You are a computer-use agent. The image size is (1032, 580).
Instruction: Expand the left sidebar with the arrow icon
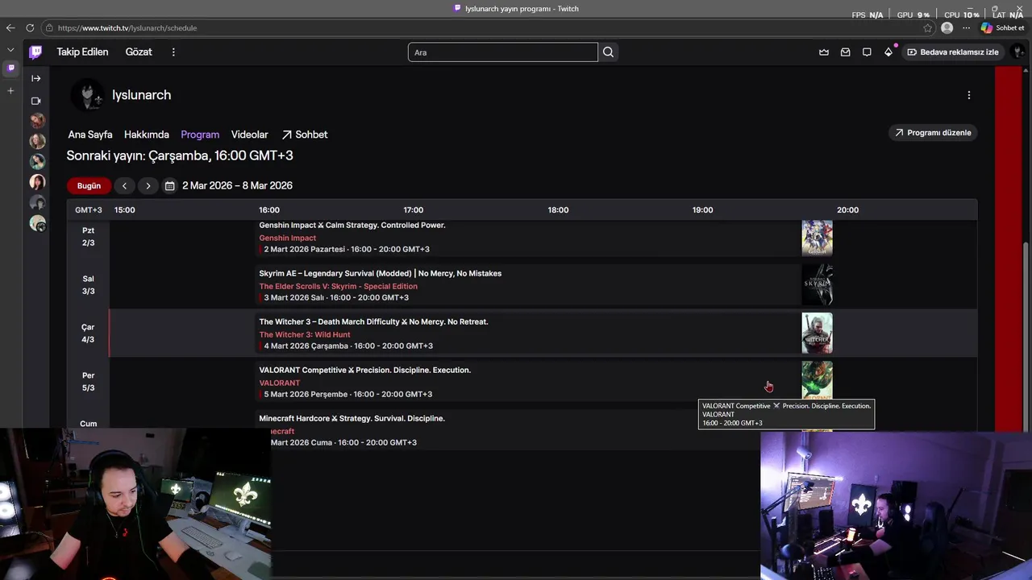point(35,78)
